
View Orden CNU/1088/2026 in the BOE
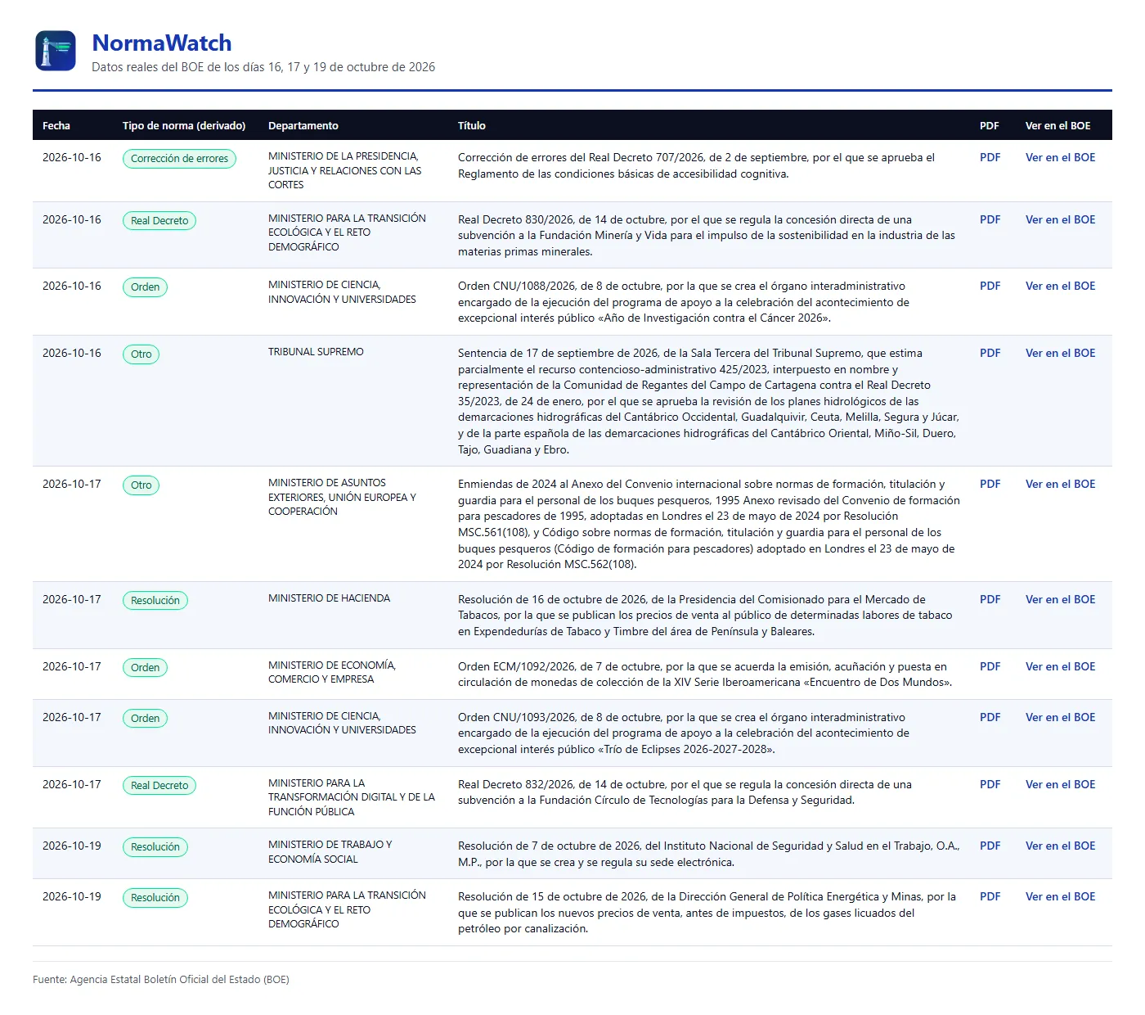1060,286
